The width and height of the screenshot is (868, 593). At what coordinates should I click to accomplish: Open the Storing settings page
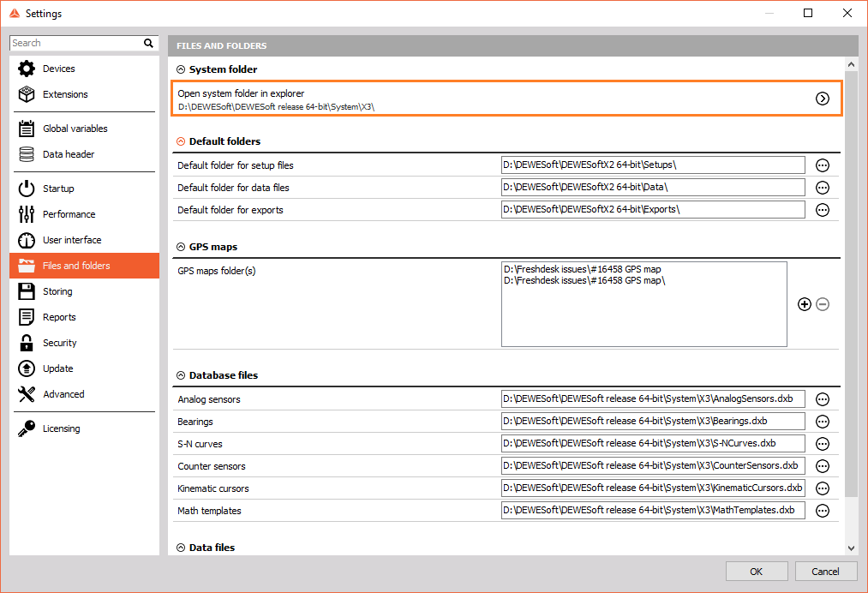tap(84, 291)
